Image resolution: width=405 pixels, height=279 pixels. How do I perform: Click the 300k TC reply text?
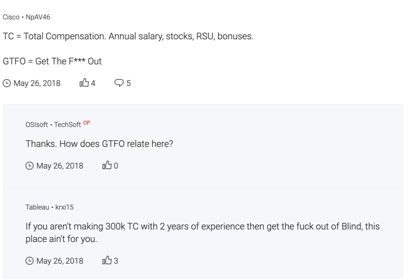[202, 233]
